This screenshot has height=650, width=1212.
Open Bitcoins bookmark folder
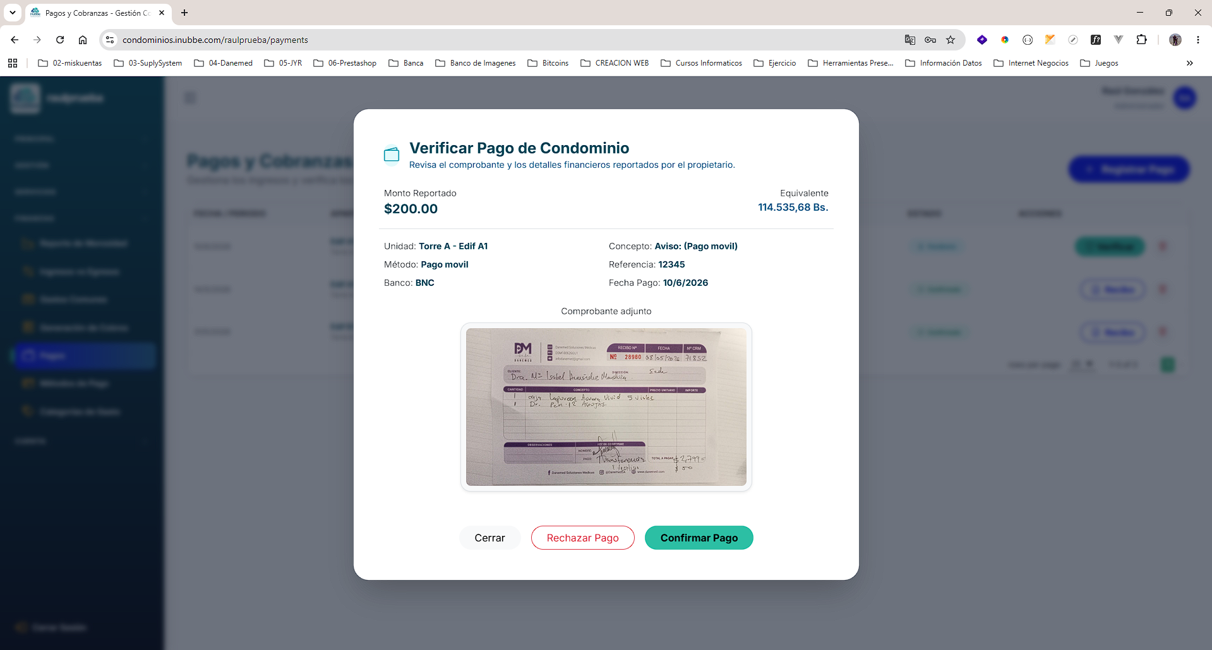coord(548,63)
